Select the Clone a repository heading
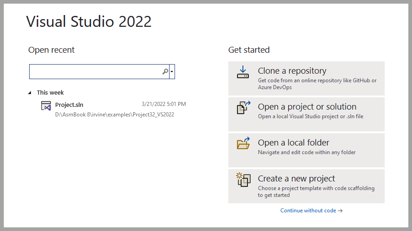Viewport: 412px width, 231px height. [x=292, y=71]
